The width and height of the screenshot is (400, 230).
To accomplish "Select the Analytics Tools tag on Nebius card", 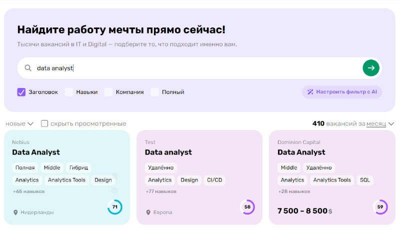I will pos(66,180).
